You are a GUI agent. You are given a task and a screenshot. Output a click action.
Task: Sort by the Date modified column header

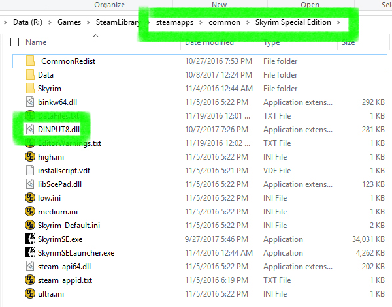point(209,42)
